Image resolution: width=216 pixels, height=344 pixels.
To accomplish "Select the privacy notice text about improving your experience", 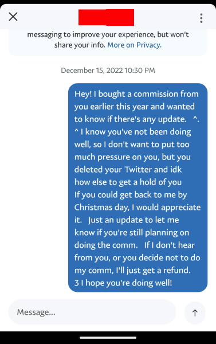I will (x=108, y=40).
